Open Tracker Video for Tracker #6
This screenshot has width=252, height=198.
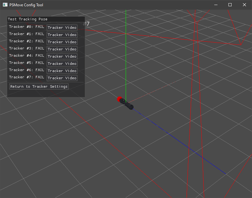pyautogui.click(x=62, y=71)
